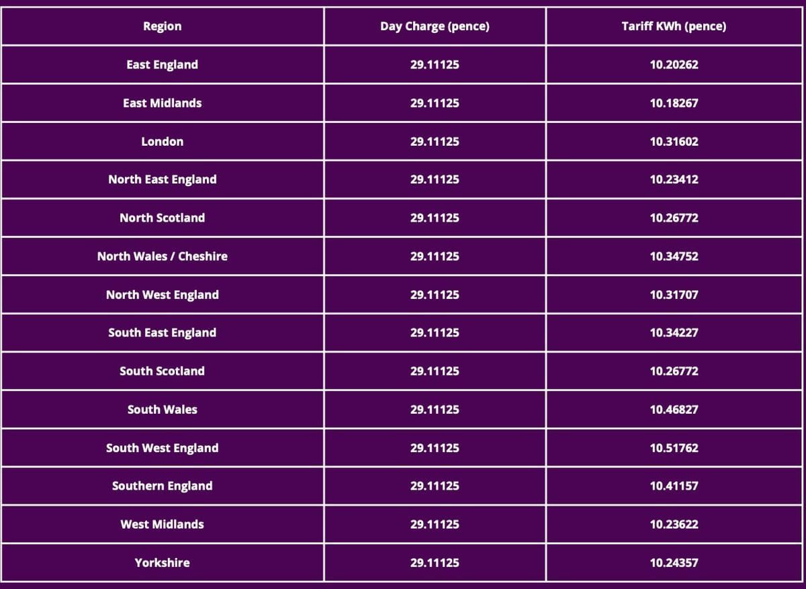This screenshot has width=806, height=589.
Task: Click the North Scotland region cell
Action: (x=162, y=218)
